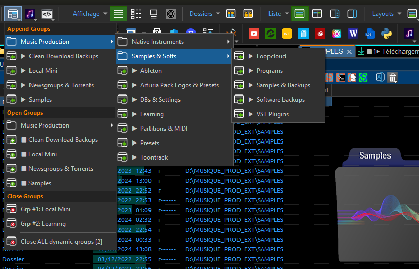Screen dimensions: 419x269
Task: Append Newsgroups & Torrents under Append Groups
Action: coord(61,85)
